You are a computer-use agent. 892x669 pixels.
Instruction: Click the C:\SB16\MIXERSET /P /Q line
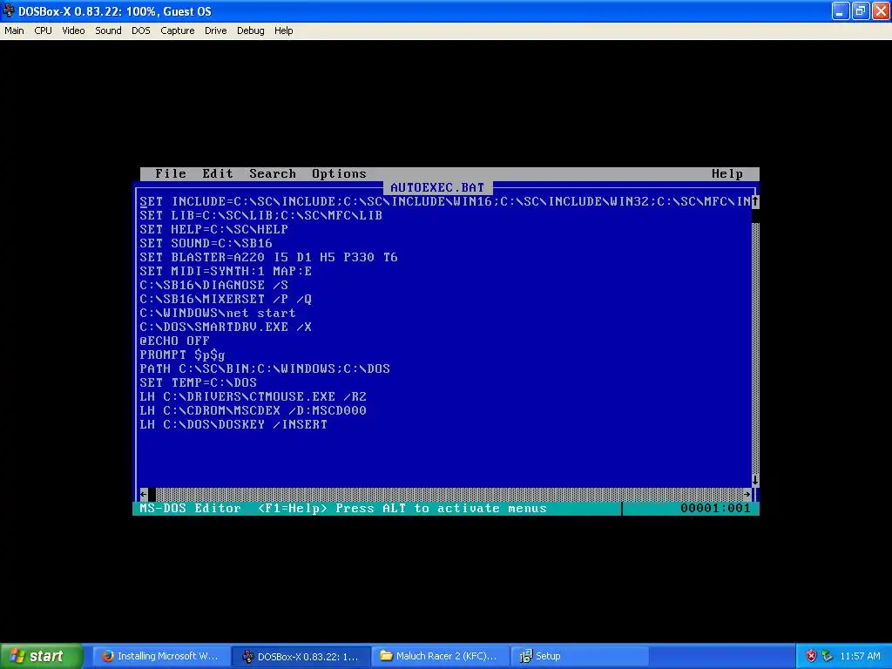tap(226, 300)
